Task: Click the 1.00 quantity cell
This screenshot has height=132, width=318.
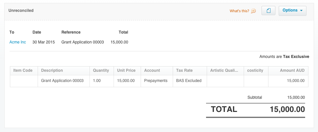Action: [97, 81]
